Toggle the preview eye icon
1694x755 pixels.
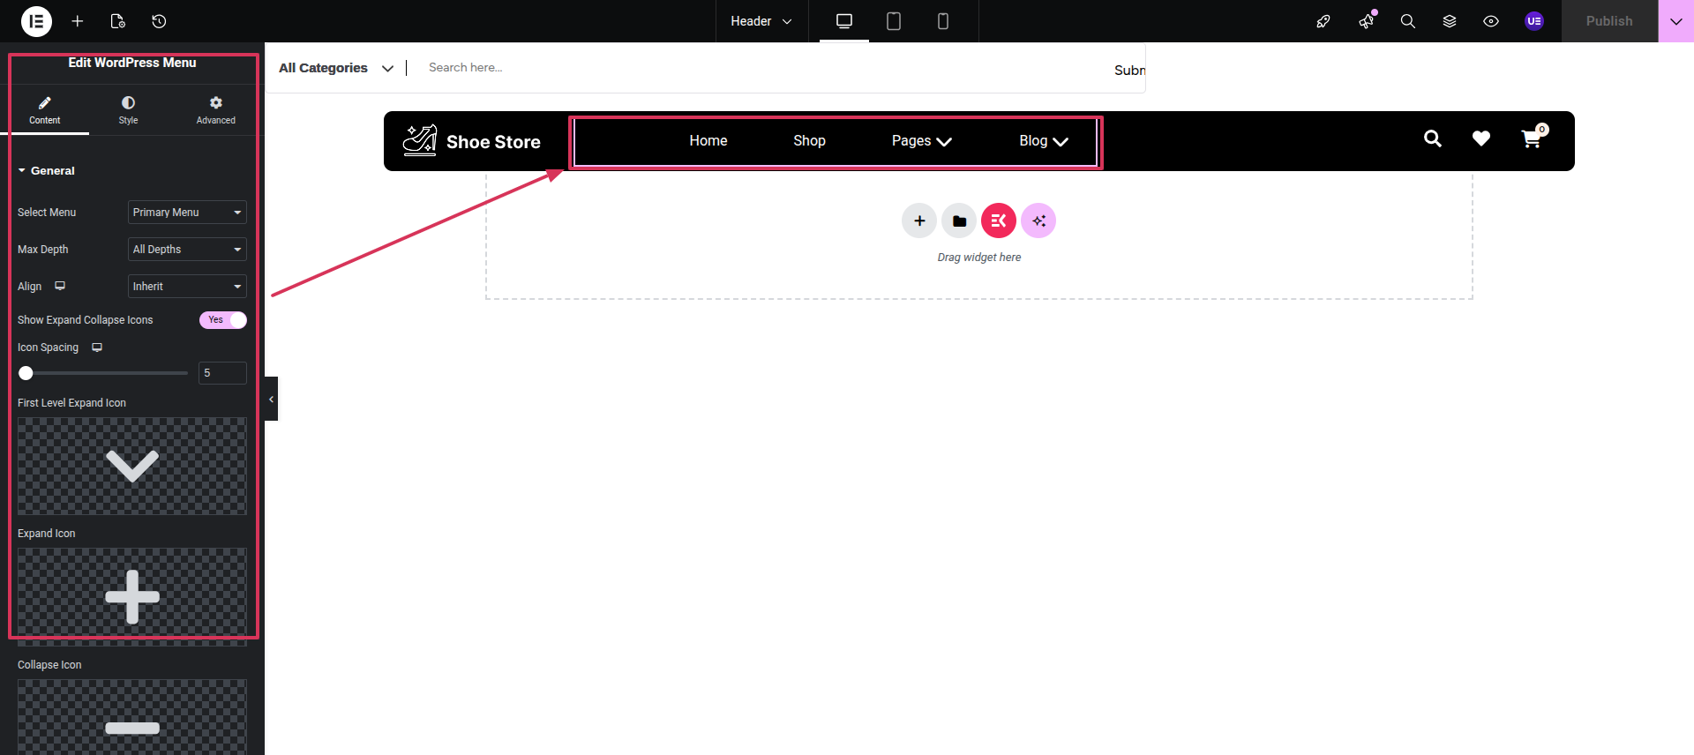[1490, 21]
